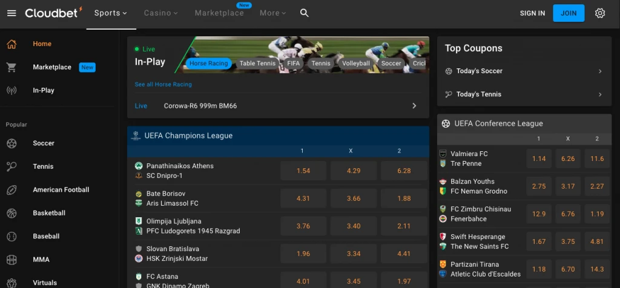Click See all Horse Racing link
Screen dimensions: 620x288
point(163,84)
